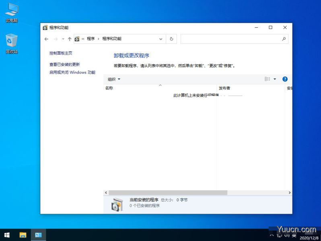
Task: Expand the address bar history dropdown
Action: [161, 39]
